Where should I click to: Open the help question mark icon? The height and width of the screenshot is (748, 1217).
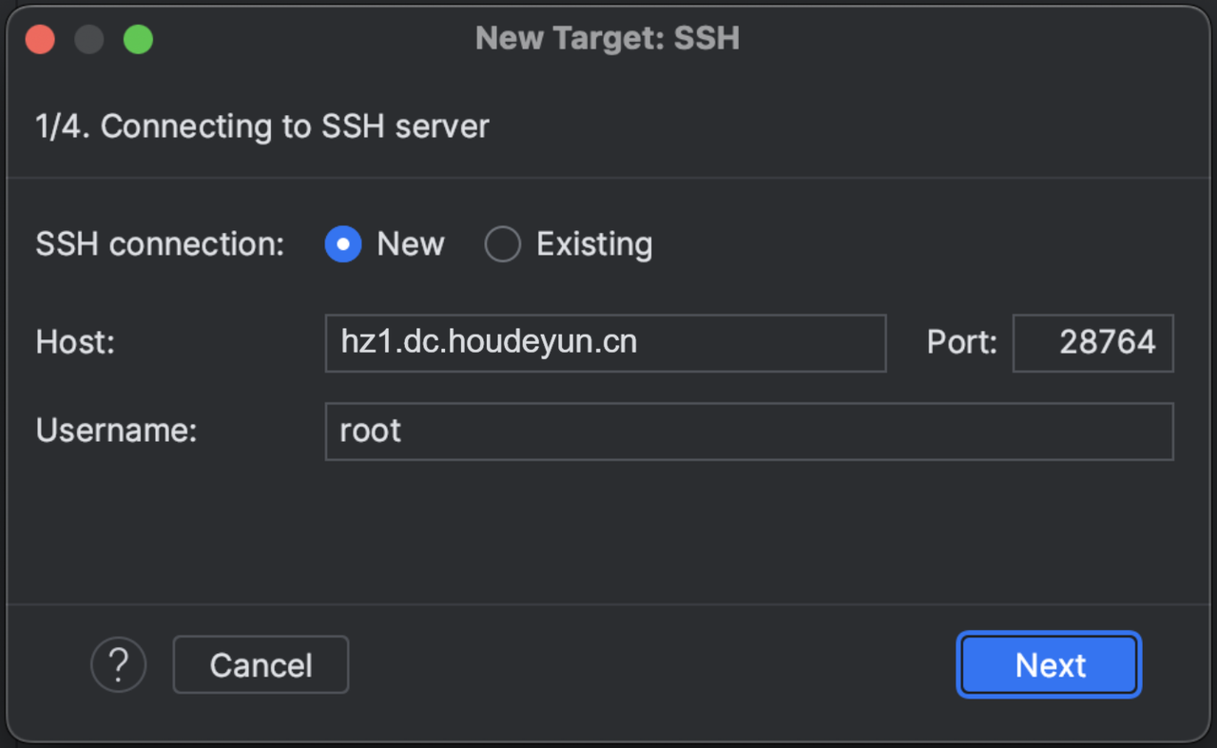(119, 664)
